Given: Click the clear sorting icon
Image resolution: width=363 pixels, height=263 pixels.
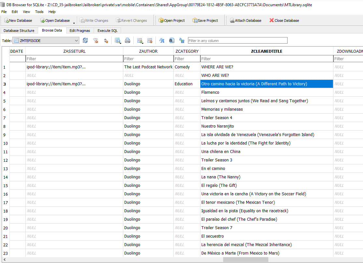Looking at the screenshot, I should [x=106, y=41].
